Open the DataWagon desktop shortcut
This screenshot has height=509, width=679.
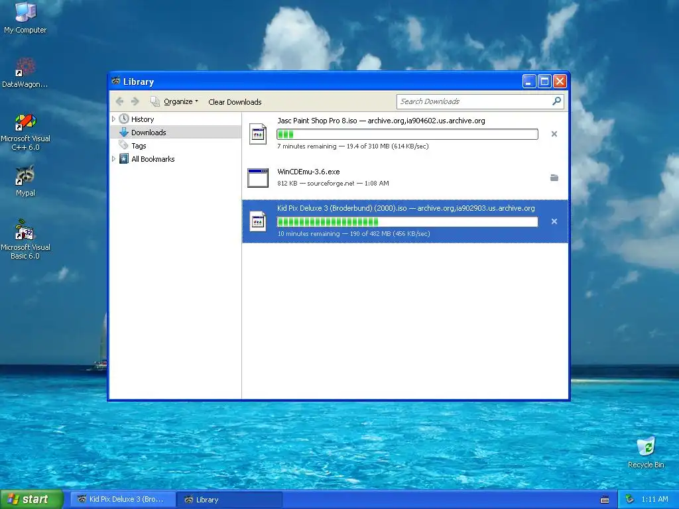(25, 73)
